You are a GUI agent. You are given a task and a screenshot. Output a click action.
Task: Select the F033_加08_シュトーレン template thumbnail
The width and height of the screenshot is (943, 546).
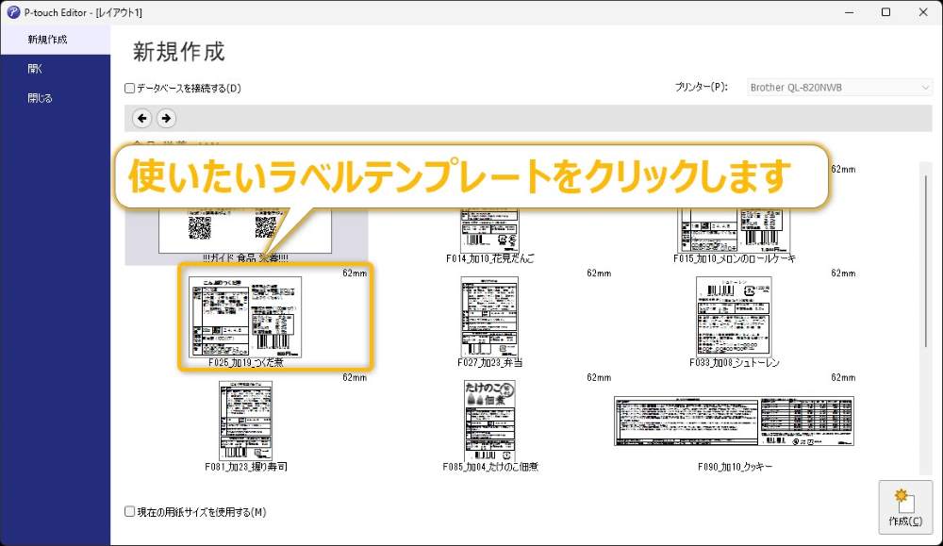click(734, 317)
